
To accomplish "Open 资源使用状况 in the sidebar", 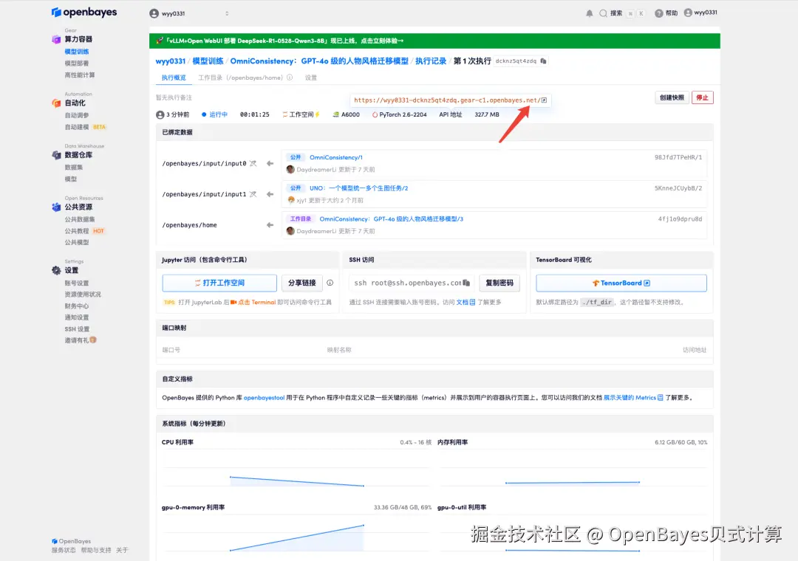I will pyautogui.click(x=83, y=295).
